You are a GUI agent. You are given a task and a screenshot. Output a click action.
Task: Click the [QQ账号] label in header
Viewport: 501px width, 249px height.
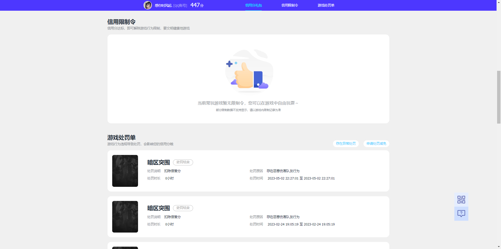pyautogui.click(x=180, y=5)
